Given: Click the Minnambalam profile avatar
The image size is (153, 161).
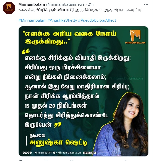Looking at the screenshot, I should pyautogui.click(x=9, y=8).
